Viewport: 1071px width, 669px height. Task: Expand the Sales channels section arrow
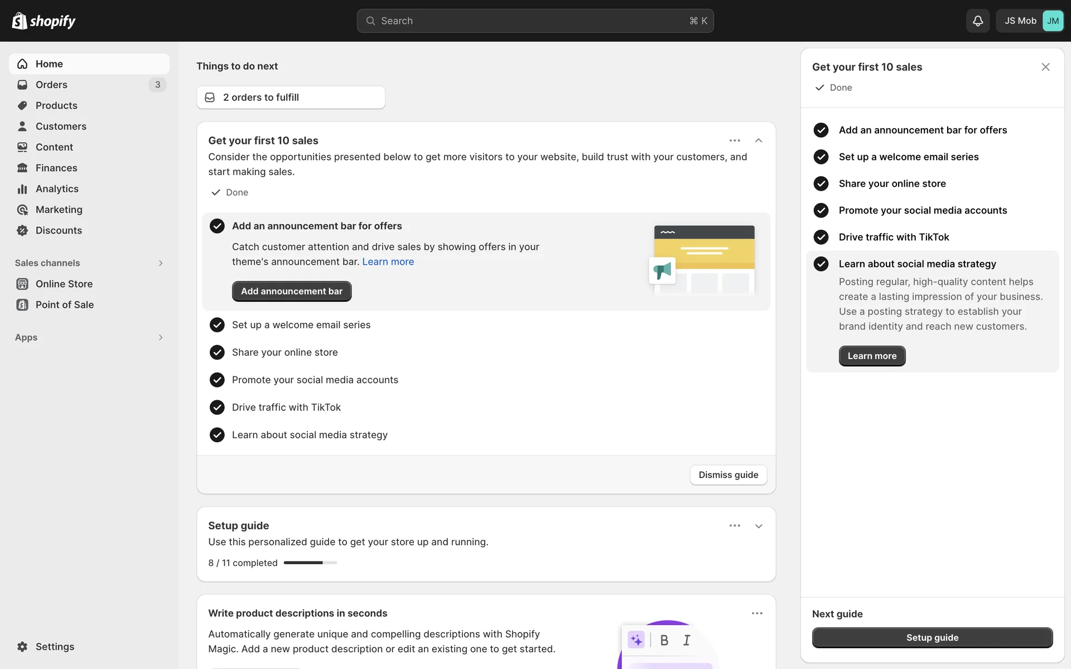tap(161, 263)
